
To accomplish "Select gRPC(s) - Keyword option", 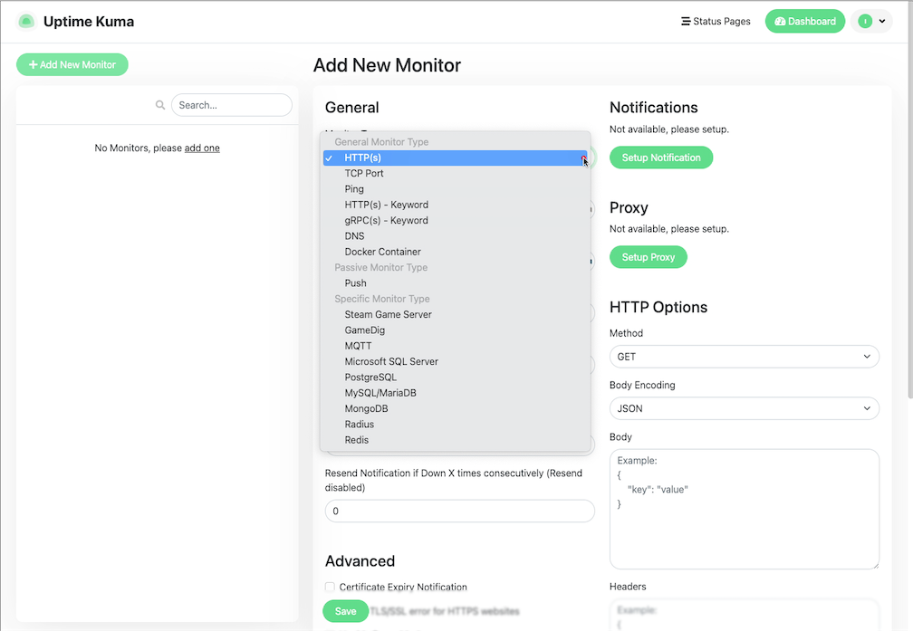I will click(456, 221).
